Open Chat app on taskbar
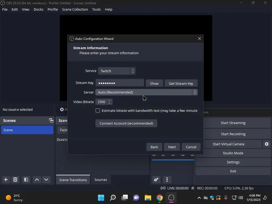 click(136, 198)
